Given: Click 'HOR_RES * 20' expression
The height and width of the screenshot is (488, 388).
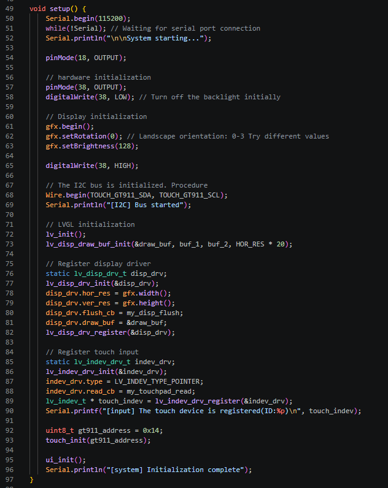Looking at the screenshot, I should pyautogui.click(x=260, y=245).
